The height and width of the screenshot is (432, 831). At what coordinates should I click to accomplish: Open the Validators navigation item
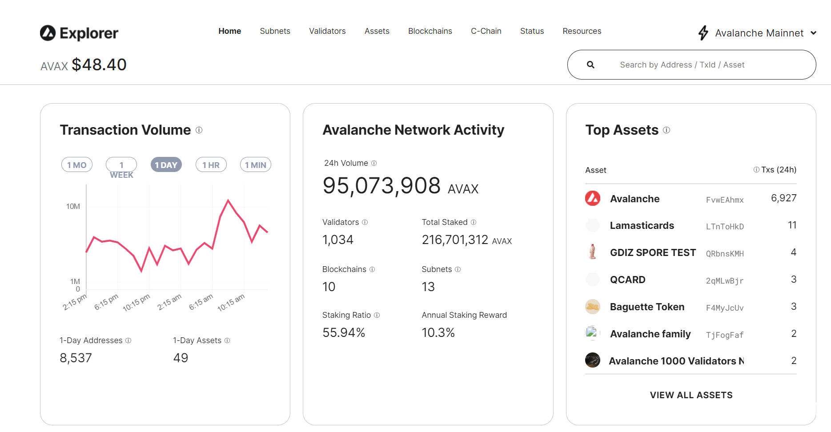(x=327, y=31)
